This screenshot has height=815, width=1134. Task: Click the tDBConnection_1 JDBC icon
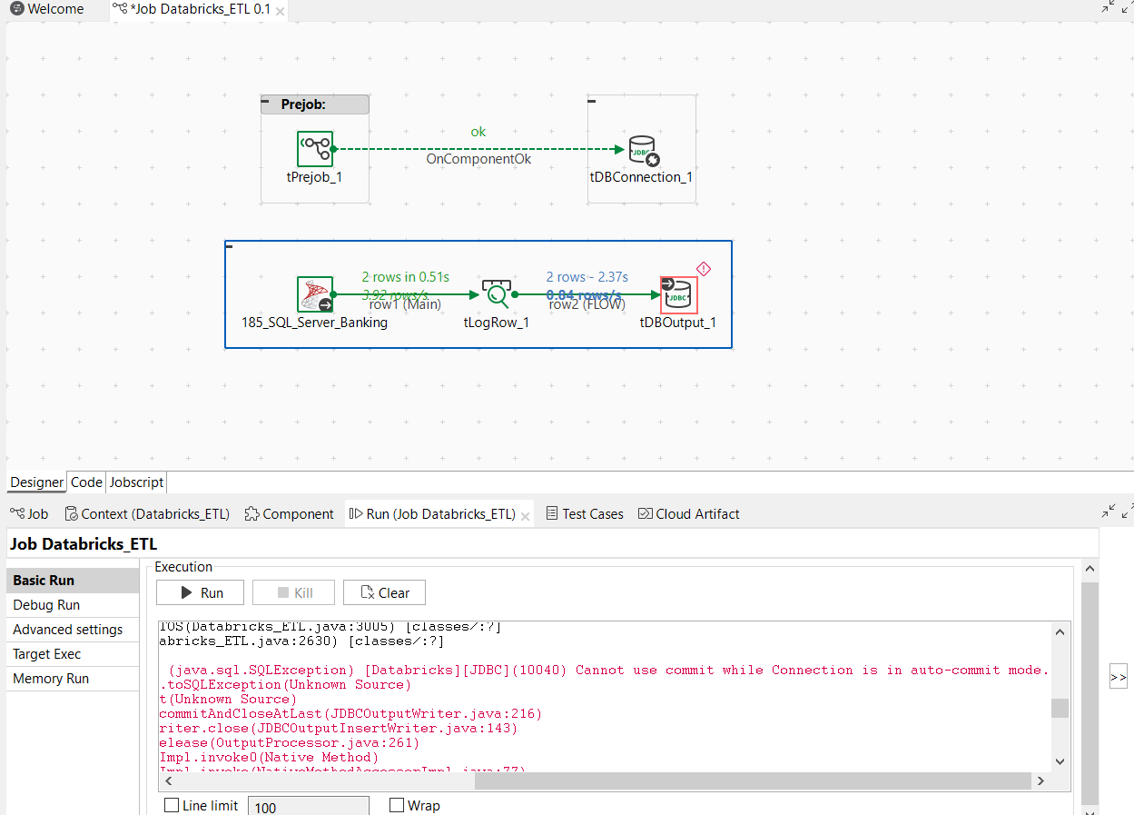642,150
